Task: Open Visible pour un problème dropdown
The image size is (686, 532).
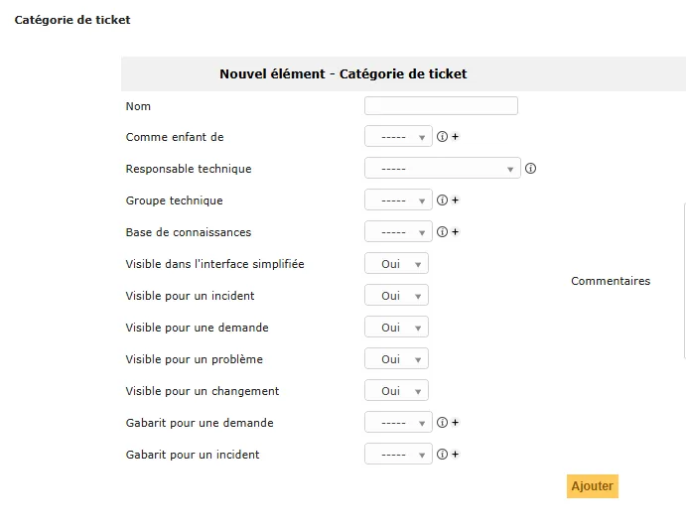Action: 396,358
